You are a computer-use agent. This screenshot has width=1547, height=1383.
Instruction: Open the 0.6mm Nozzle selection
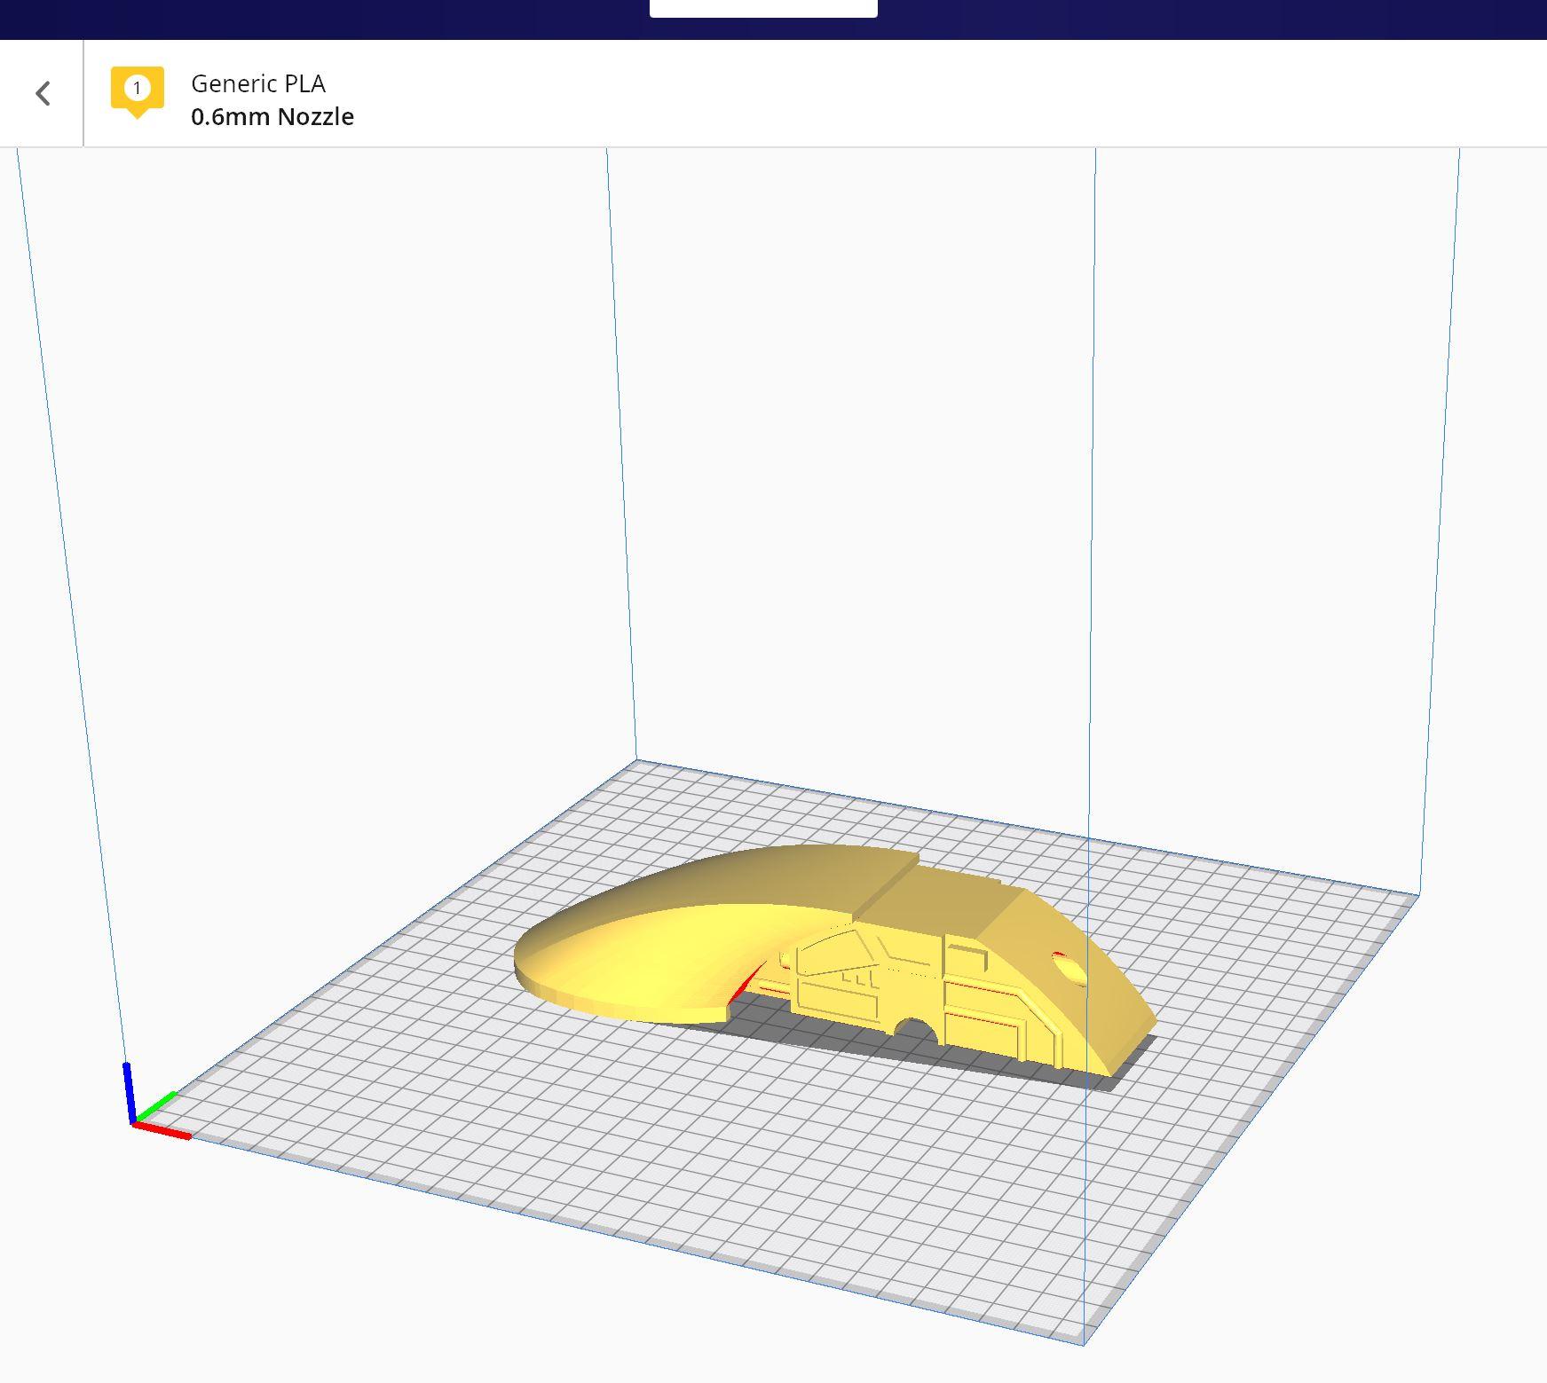[x=272, y=116]
